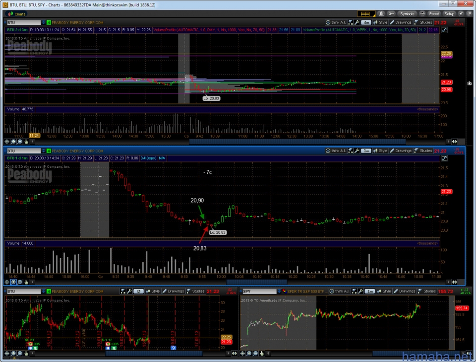The width and height of the screenshot is (476, 362).
Task: Open Drawings menu on 1m BTU chart
Action: click(x=401, y=151)
